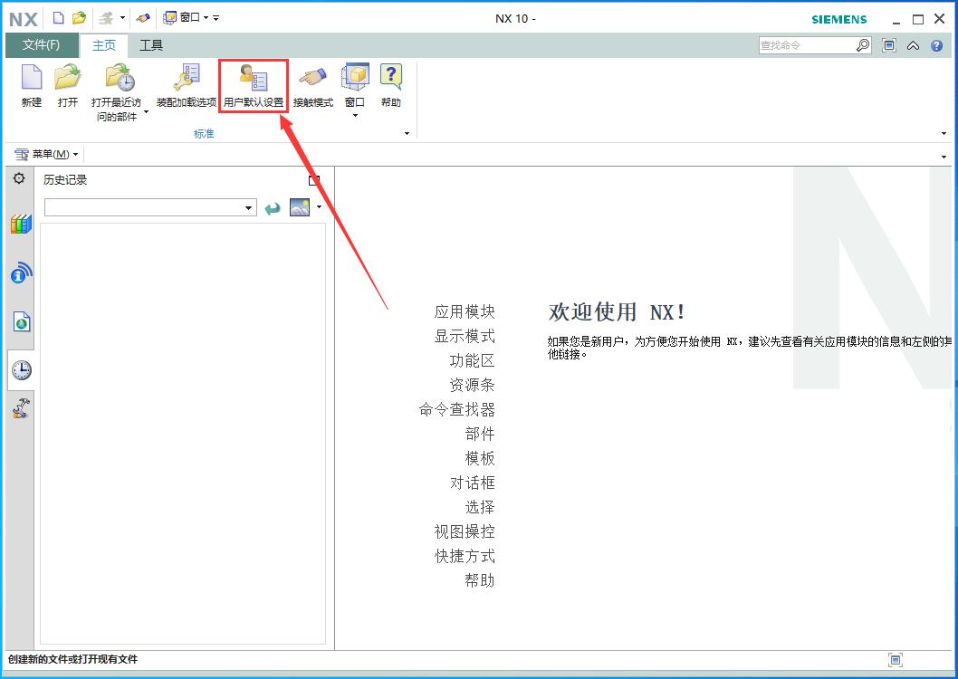Click inside the 查找命令 search field

[x=806, y=45]
